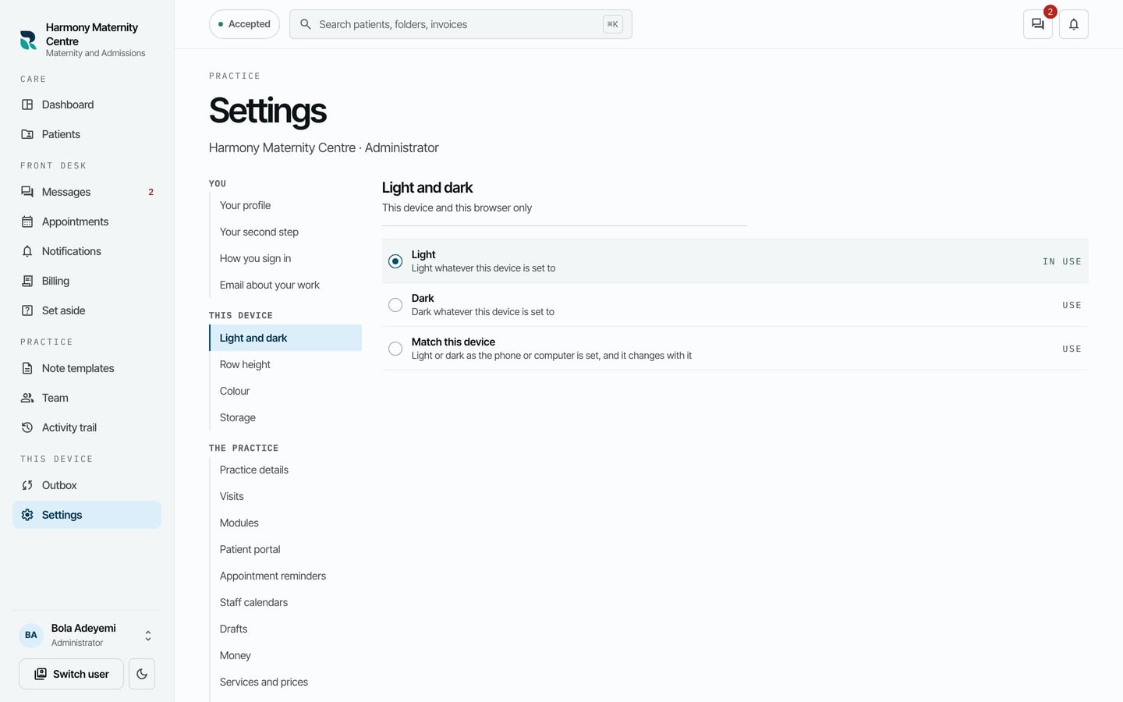Expand the Bola Adeyemi account chevron
The width and height of the screenshot is (1123, 702).
coord(148,636)
